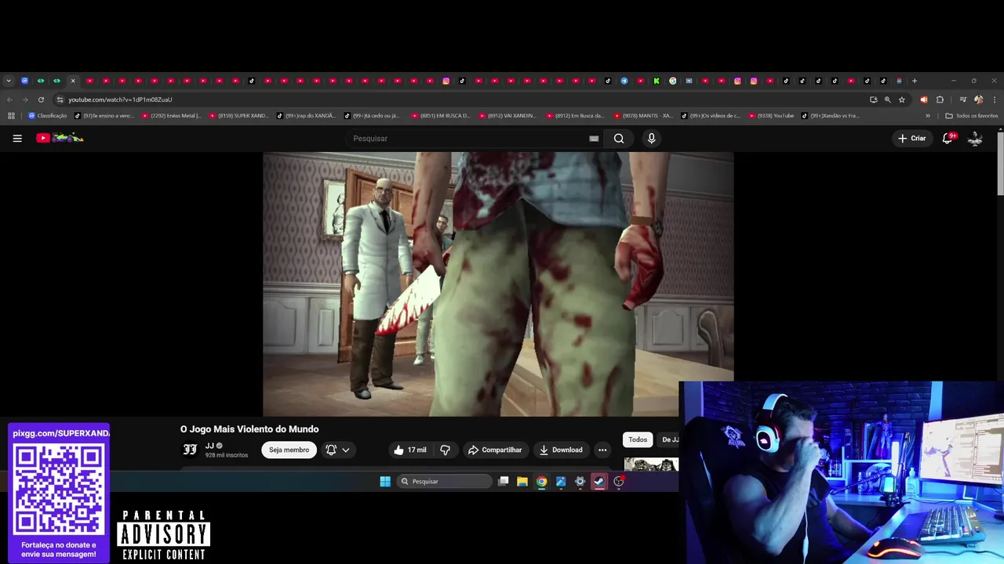Image resolution: width=1004 pixels, height=564 pixels.
Task: Open the Xandão vs Fra bookmark
Action: pyautogui.click(x=830, y=116)
